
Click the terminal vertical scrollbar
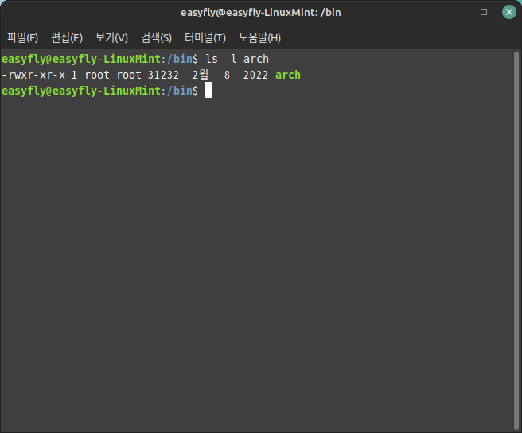coord(516,241)
